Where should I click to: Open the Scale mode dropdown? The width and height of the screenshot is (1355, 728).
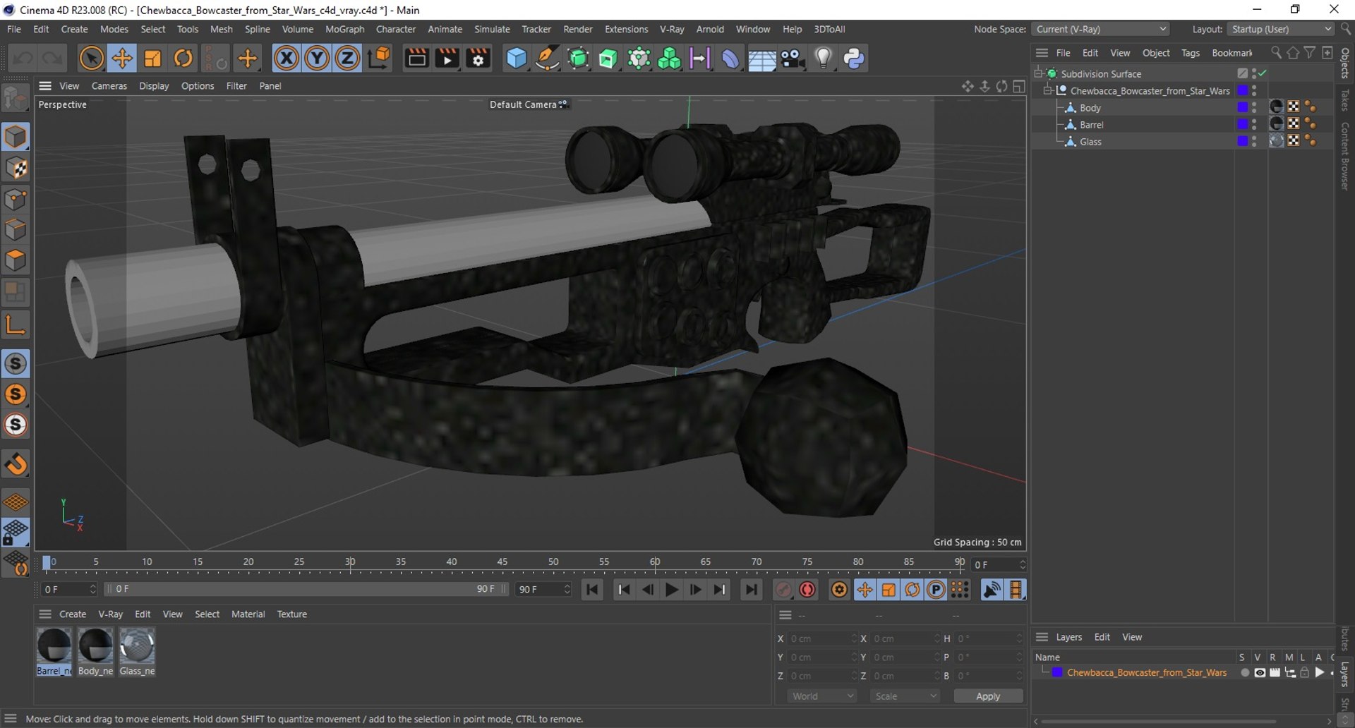tap(905, 696)
